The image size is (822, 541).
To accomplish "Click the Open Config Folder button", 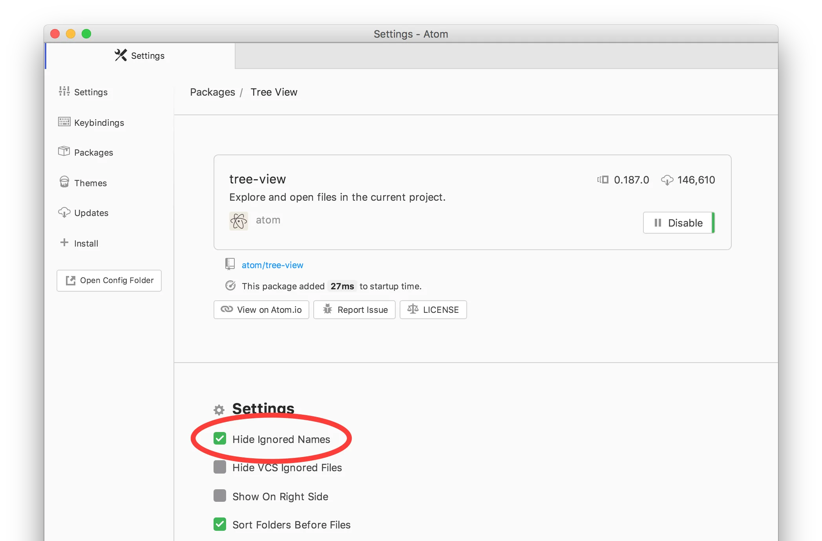I will point(109,281).
